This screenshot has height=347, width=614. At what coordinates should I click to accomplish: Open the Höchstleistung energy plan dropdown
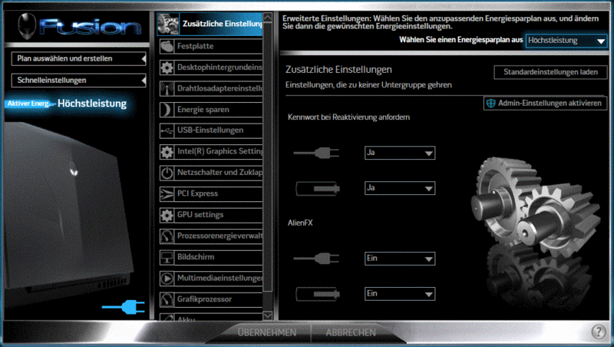point(566,41)
